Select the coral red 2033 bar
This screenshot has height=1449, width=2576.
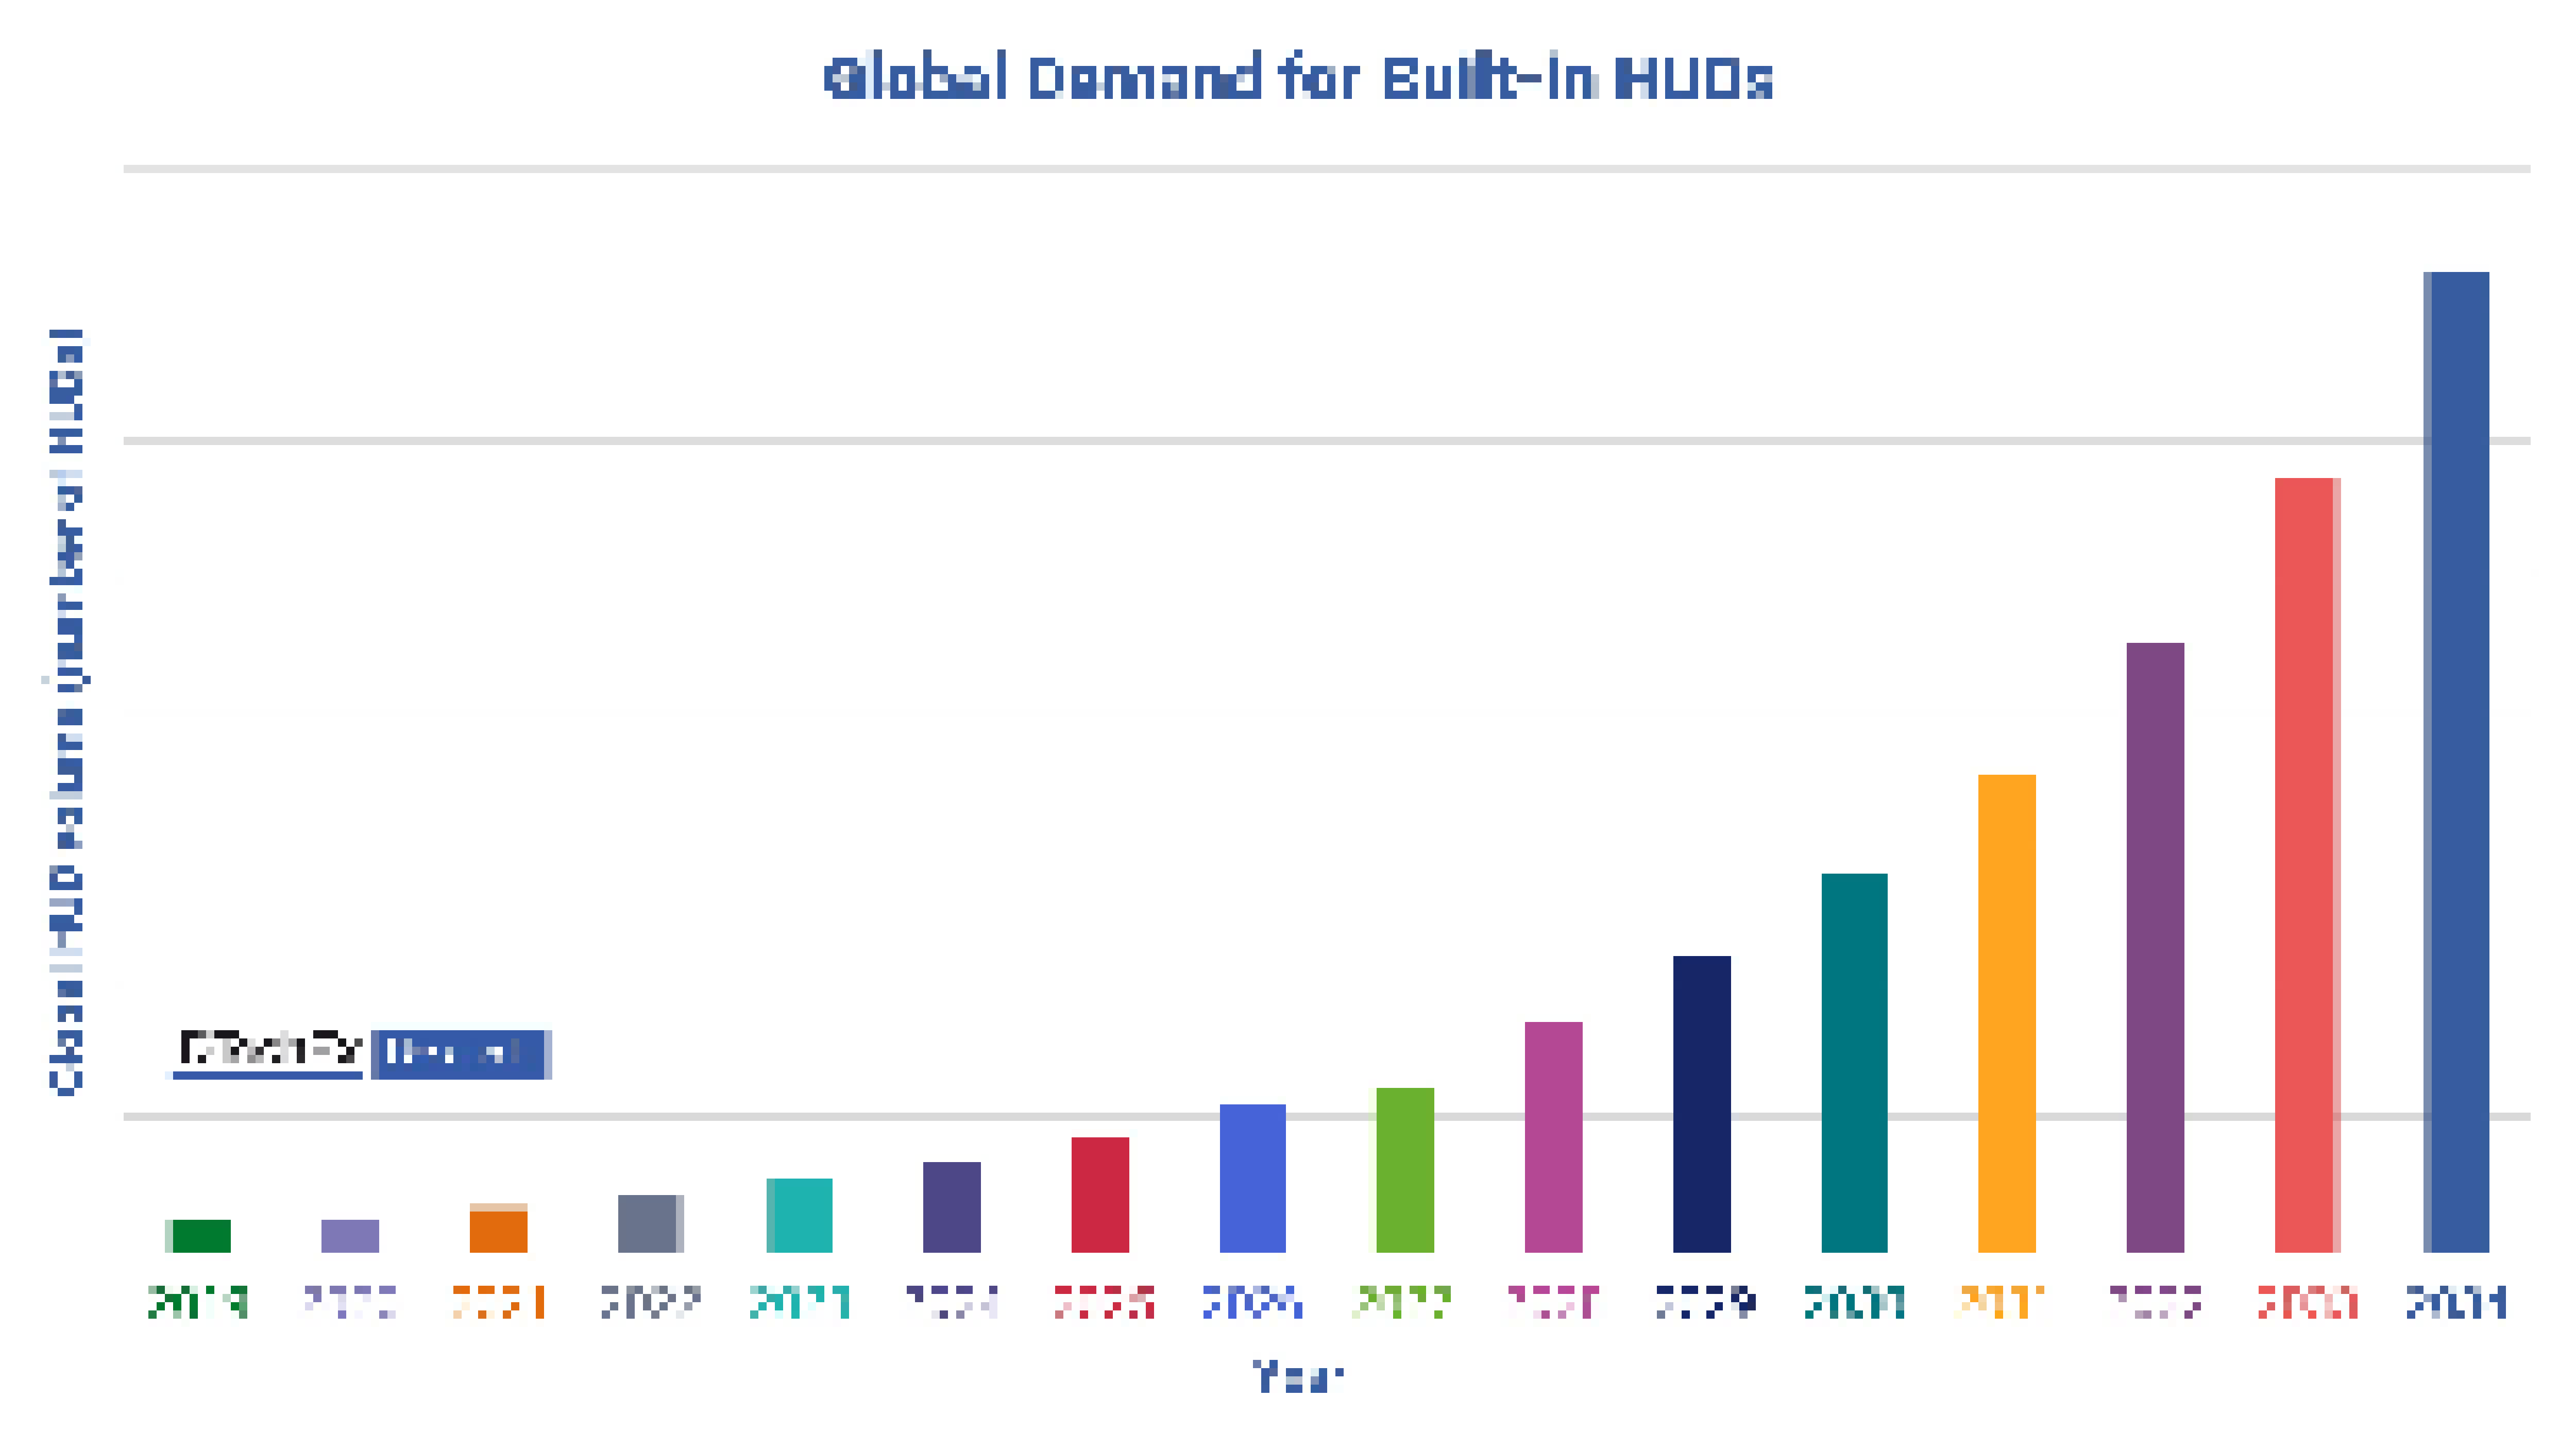pos(2305,864)
